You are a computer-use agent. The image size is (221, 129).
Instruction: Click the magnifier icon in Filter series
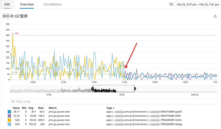coord(13,102)
